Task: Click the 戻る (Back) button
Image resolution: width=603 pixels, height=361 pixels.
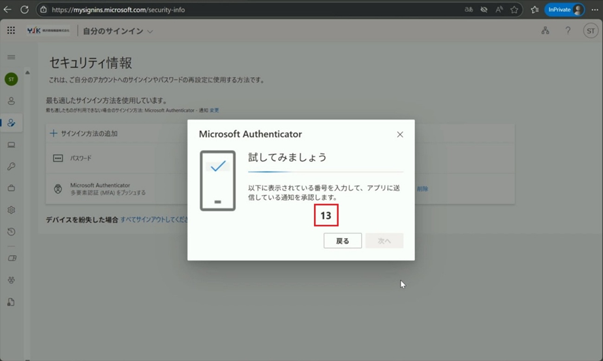Action: [x=342, y=241]
